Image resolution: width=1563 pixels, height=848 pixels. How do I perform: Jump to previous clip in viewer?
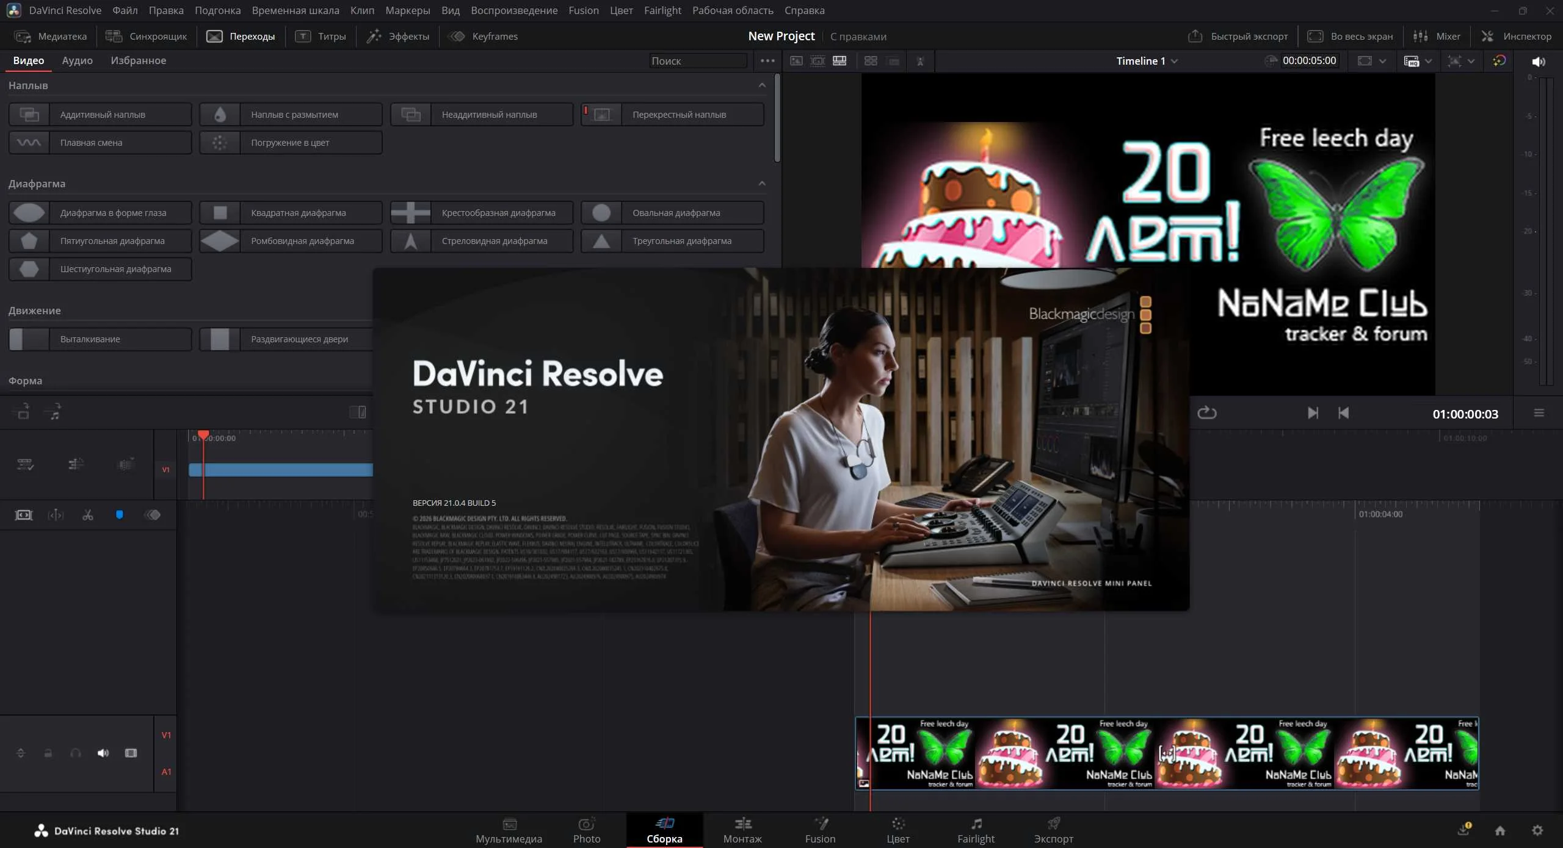pyautogui.click(x=1343, y=414)
